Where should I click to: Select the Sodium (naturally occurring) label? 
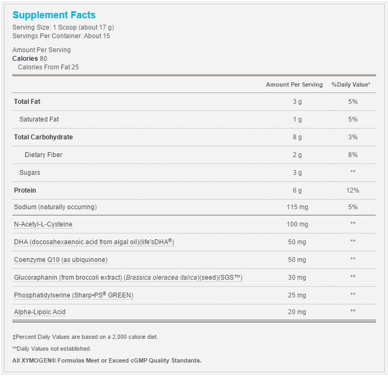(x=55, y=207)
